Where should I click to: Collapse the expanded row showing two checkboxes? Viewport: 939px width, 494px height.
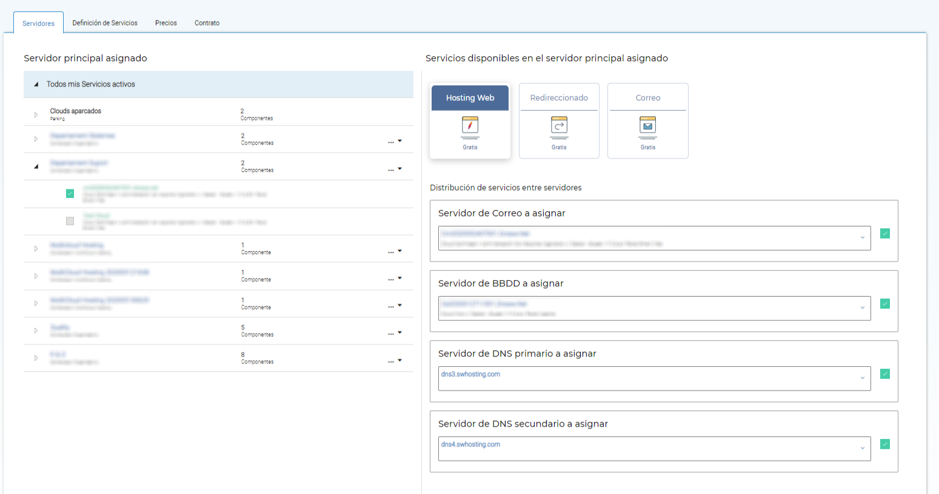coord(36,166)
